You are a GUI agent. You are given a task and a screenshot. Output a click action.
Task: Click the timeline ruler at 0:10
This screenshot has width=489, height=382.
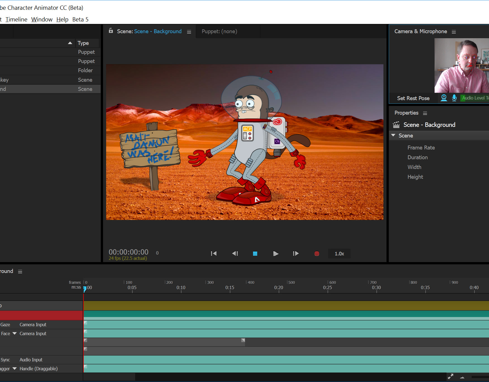tap(181, 288)
